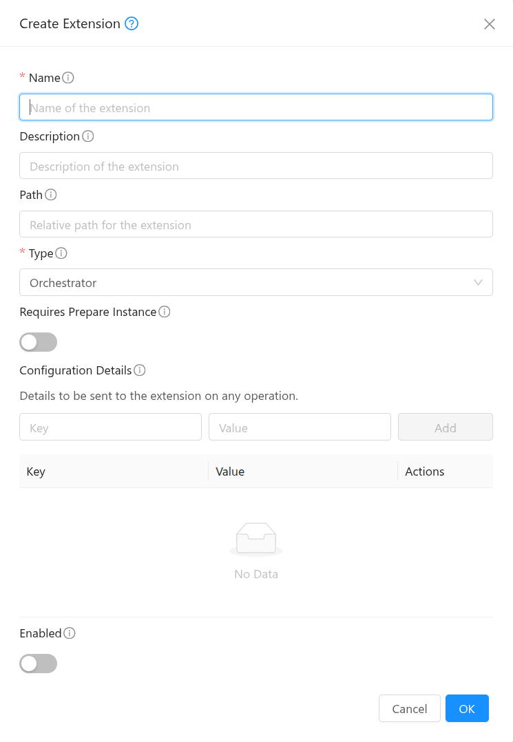The width and height of the screenshot is (513, 742).
Task: Click the dropdown chevron on Type field
Action: 479,282
